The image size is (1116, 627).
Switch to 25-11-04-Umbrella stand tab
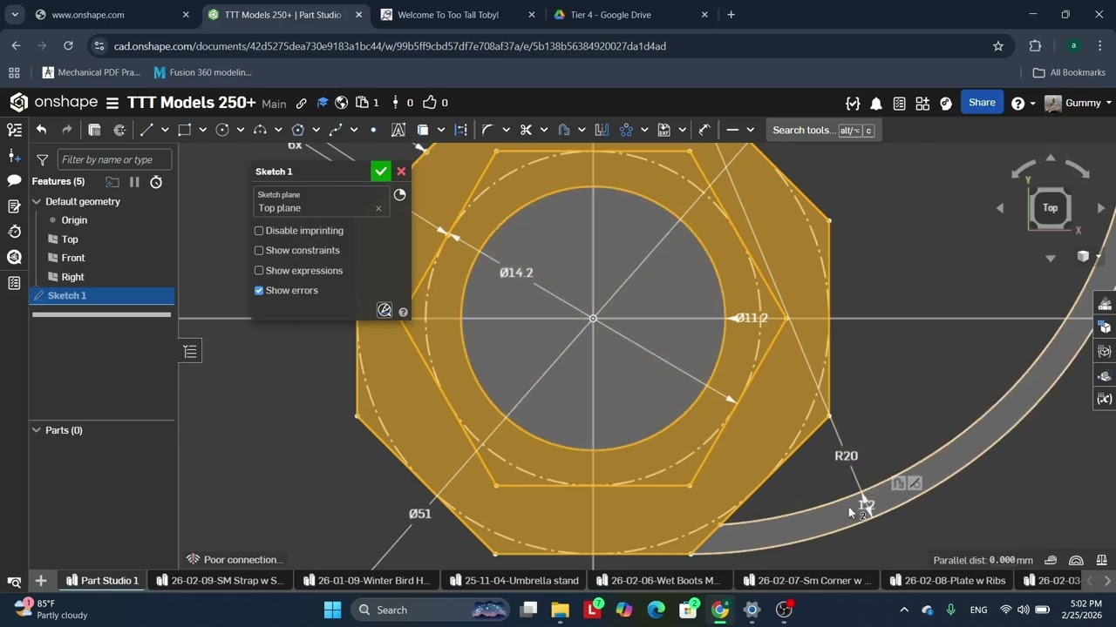tap(513, 581)
